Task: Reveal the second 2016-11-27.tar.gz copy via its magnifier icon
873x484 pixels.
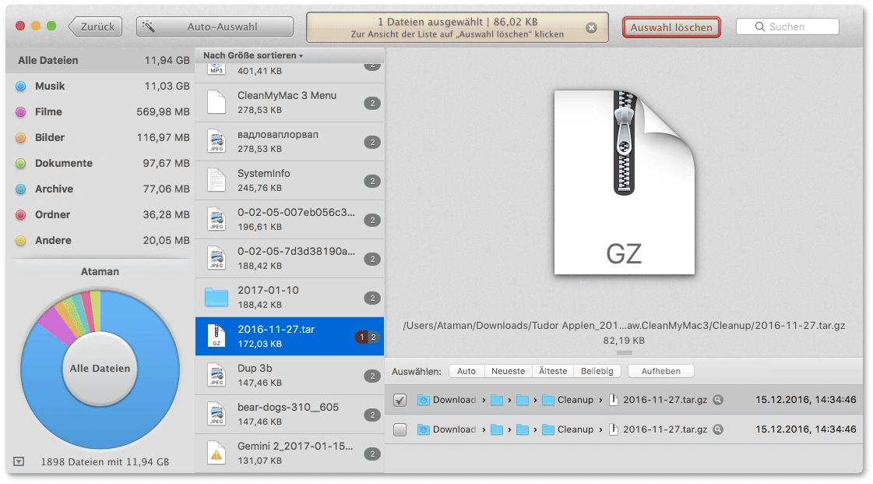Action: (x=718, y=429)
